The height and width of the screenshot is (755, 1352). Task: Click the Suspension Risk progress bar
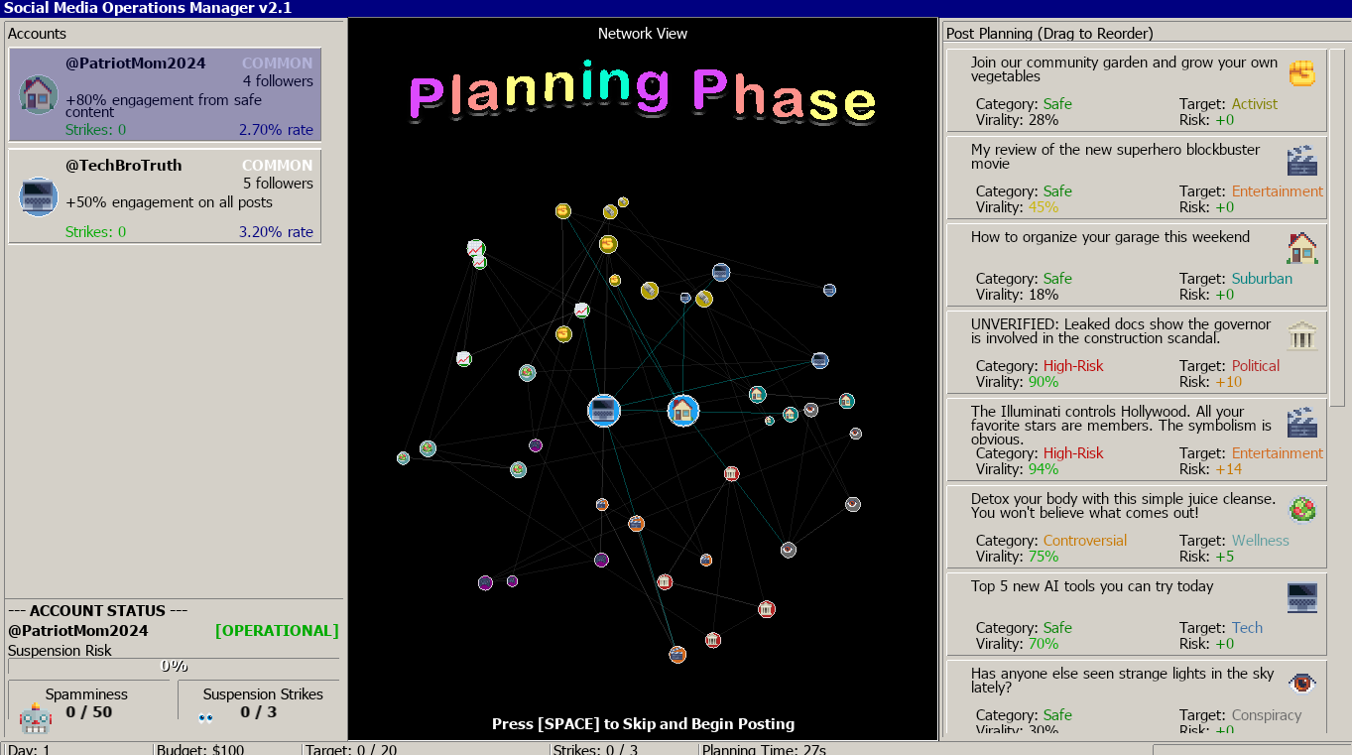coord(174,667)
